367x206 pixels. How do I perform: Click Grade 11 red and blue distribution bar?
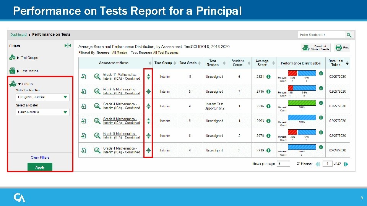302,73
